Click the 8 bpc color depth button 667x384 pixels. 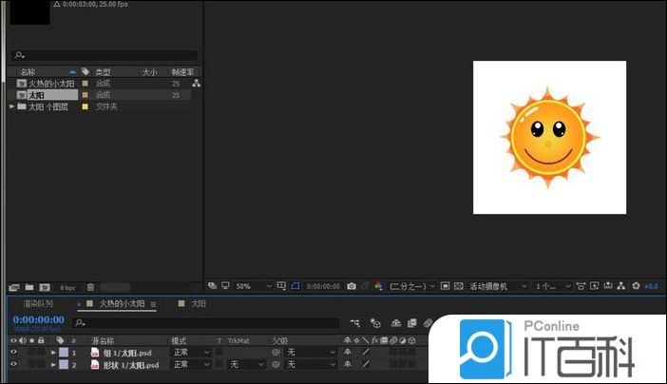tap(67, 287)
